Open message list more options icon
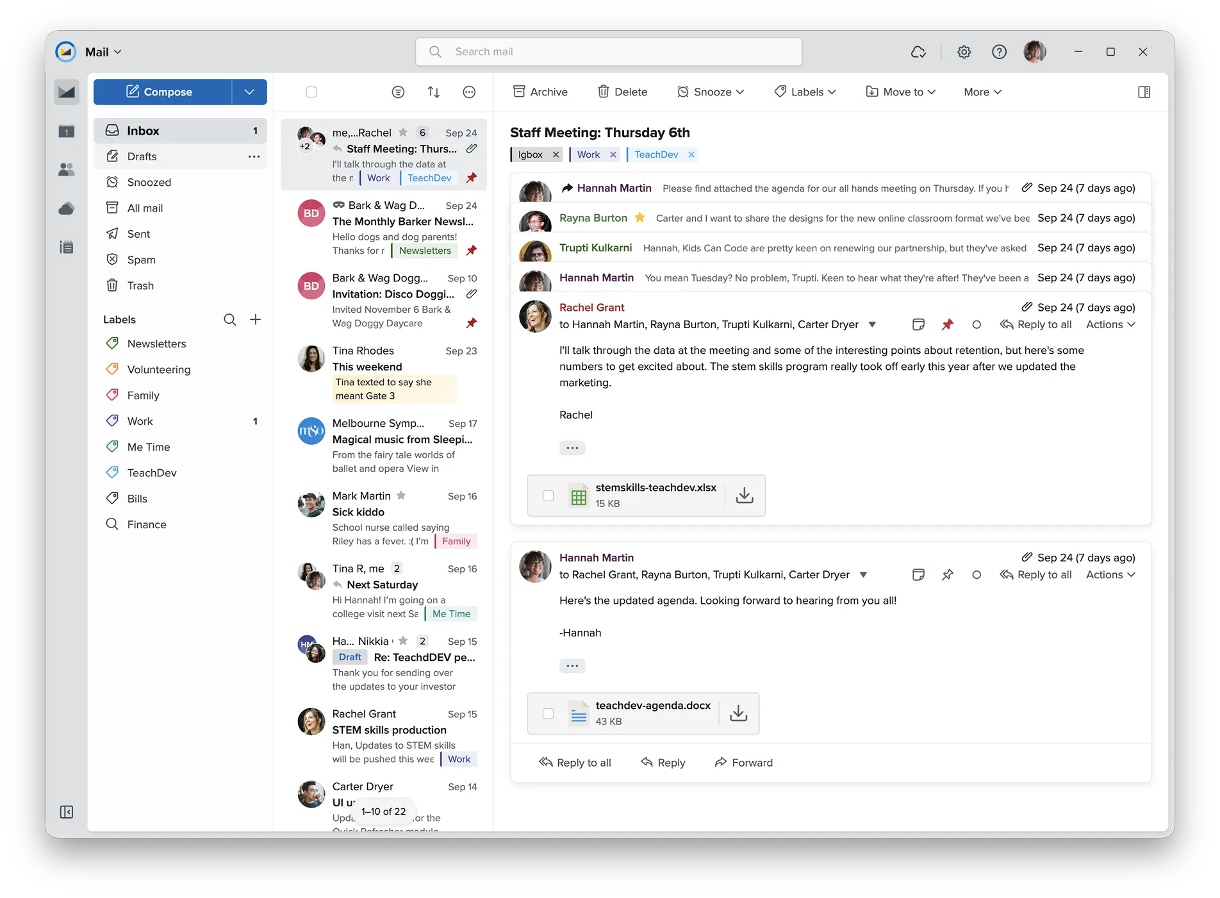 [x=469, y=92]
